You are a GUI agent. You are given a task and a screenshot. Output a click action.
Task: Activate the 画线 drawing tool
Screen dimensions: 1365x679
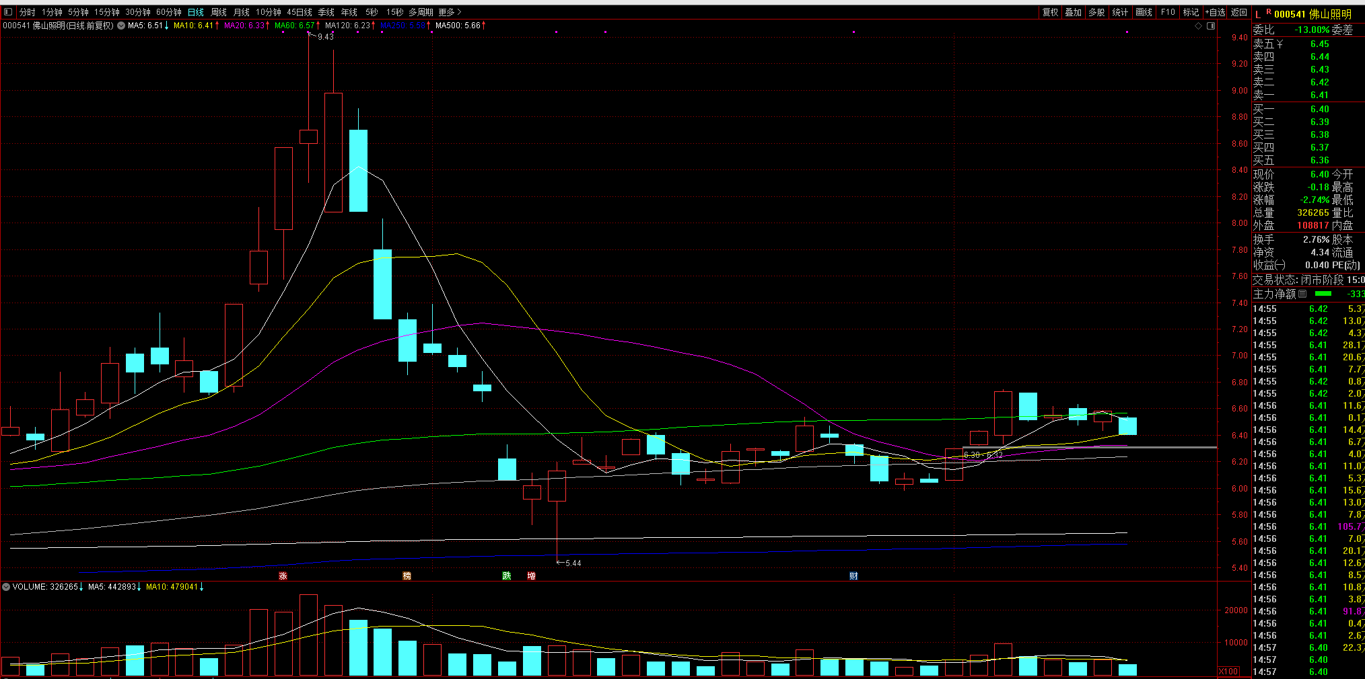[1144, 12]
